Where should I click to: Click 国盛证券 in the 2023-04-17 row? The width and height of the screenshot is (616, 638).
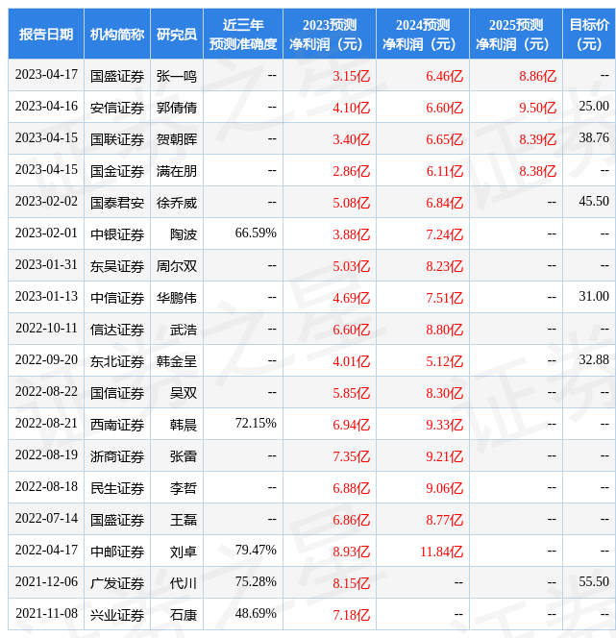point(117,76)
